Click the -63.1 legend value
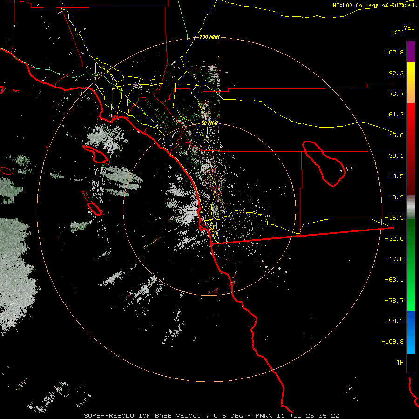419x419 pixels. (x=394, y=280)
